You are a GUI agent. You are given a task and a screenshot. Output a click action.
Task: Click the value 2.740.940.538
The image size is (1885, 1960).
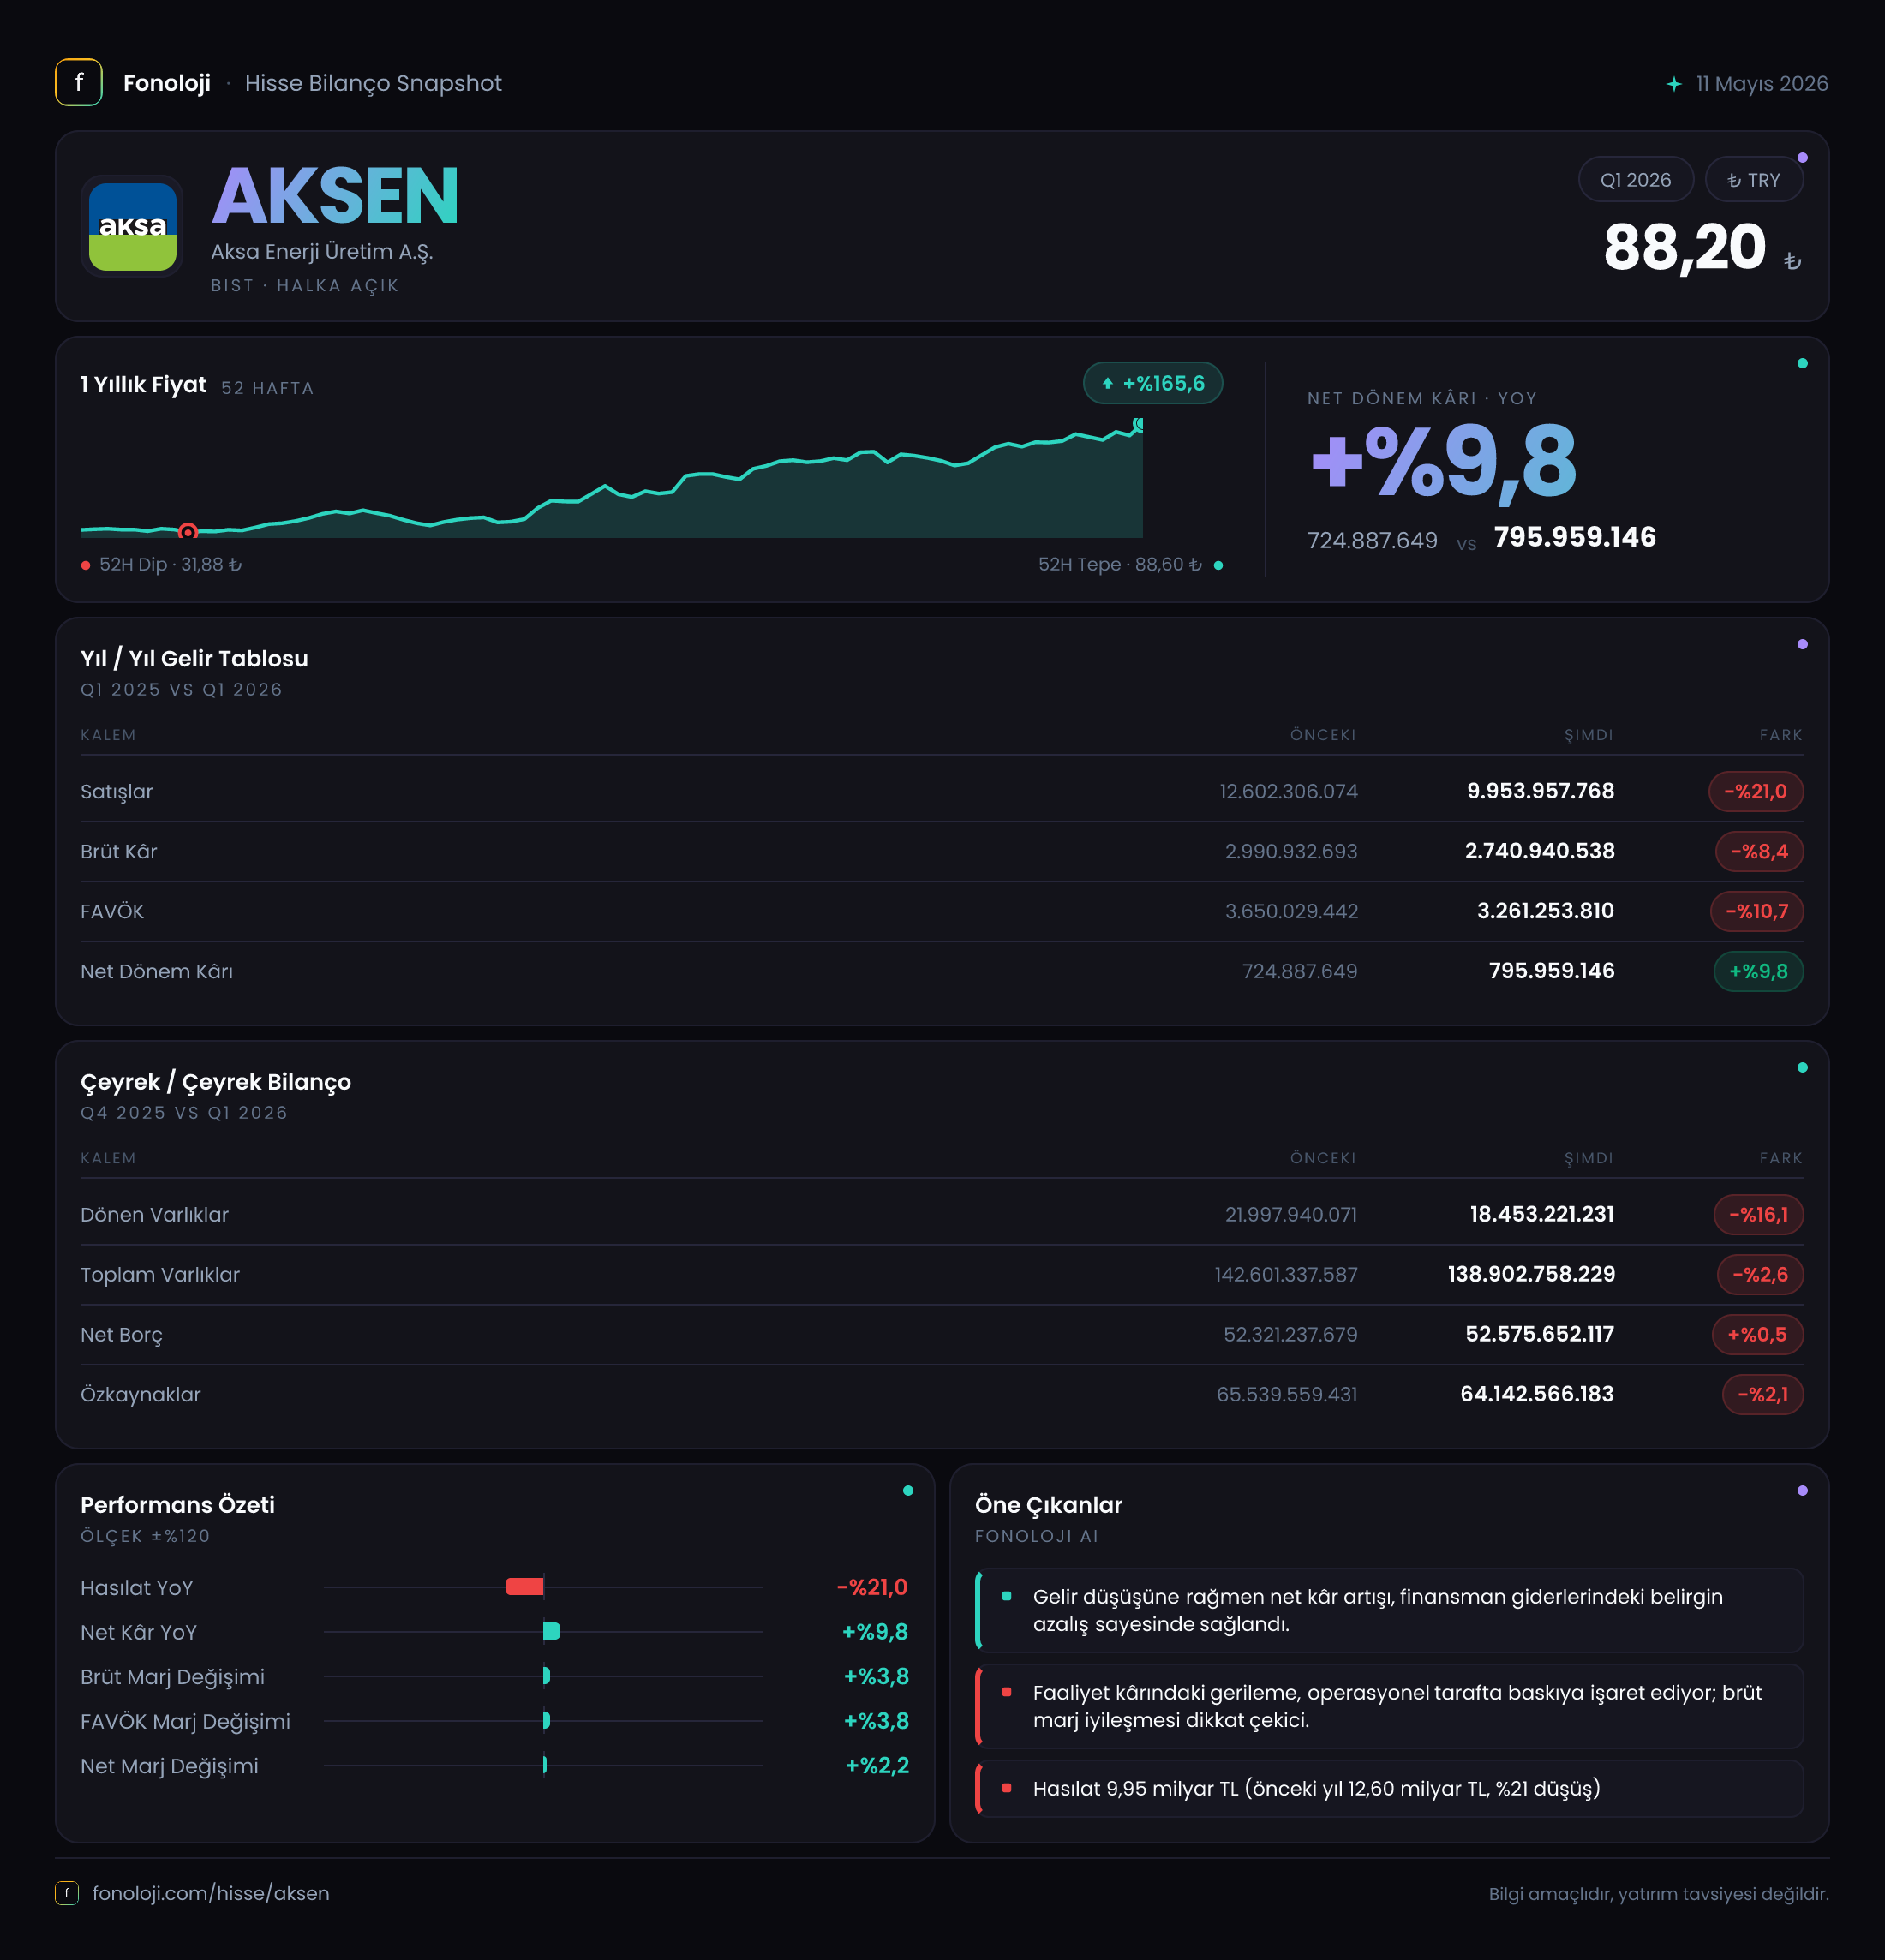(x=1540, y=850)
